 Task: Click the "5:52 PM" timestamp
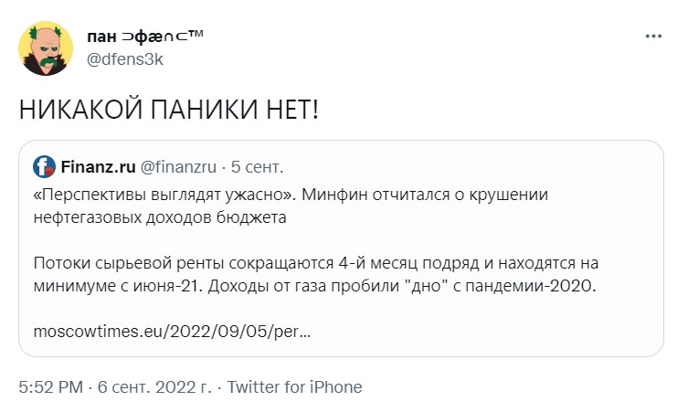48,387
